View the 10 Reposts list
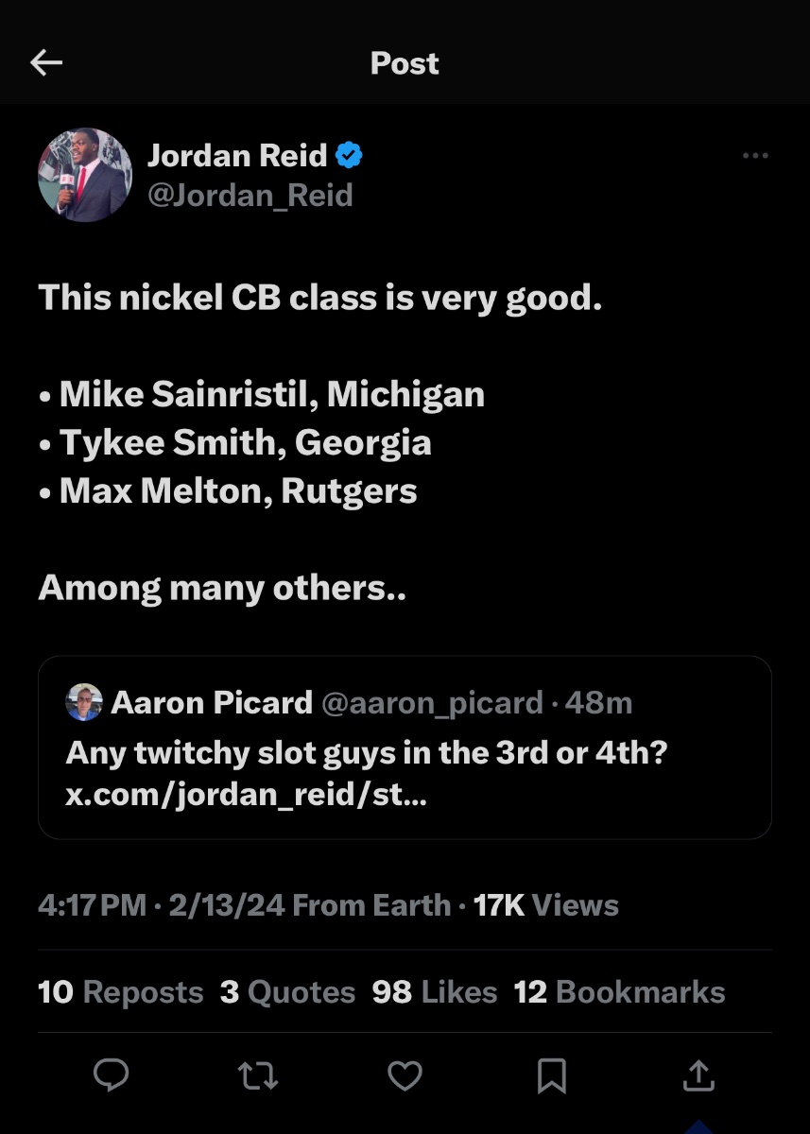This screenshot has height=1134, width=810. [x=121, y=992]
